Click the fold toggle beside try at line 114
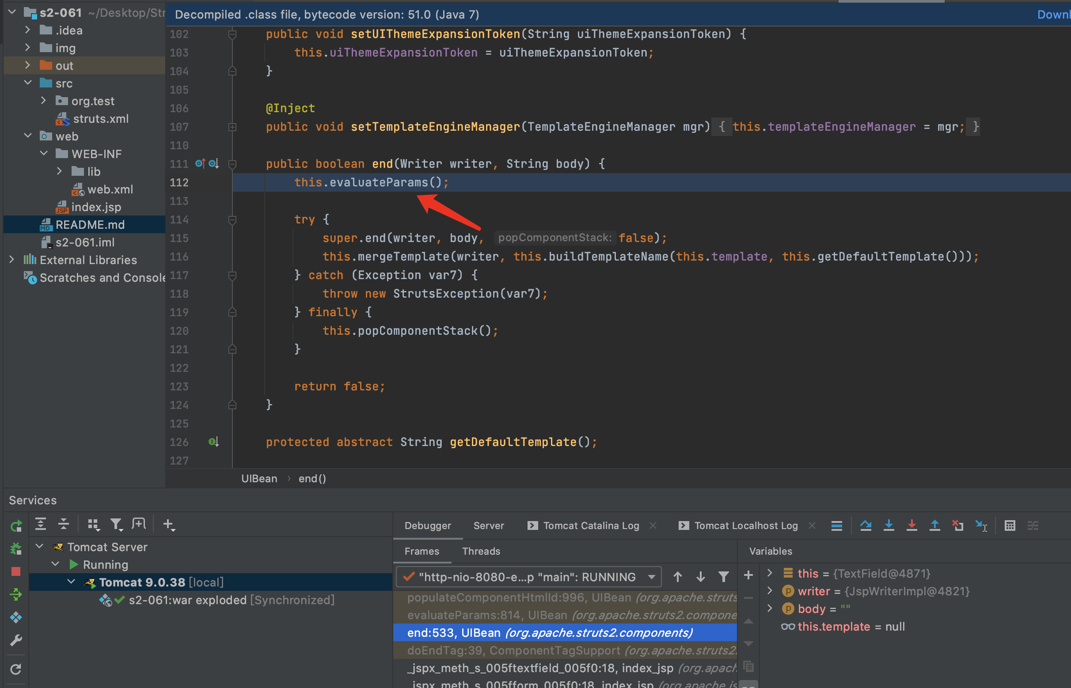Viewport: 1071px width, 688px height. tap(232, 219)
